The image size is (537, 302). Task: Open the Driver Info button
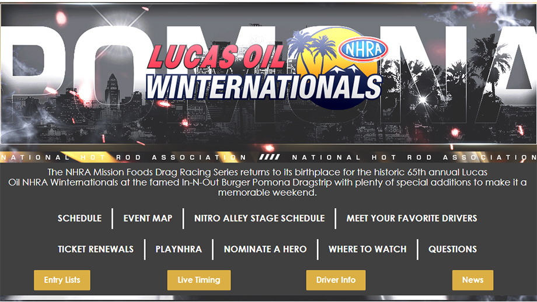pos(336,280)
